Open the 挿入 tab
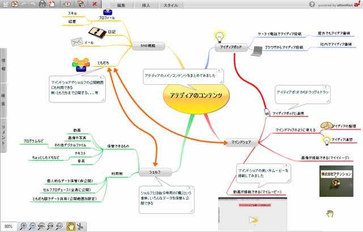The width and height of the screenshot is (363, 232). click(146, 5)
